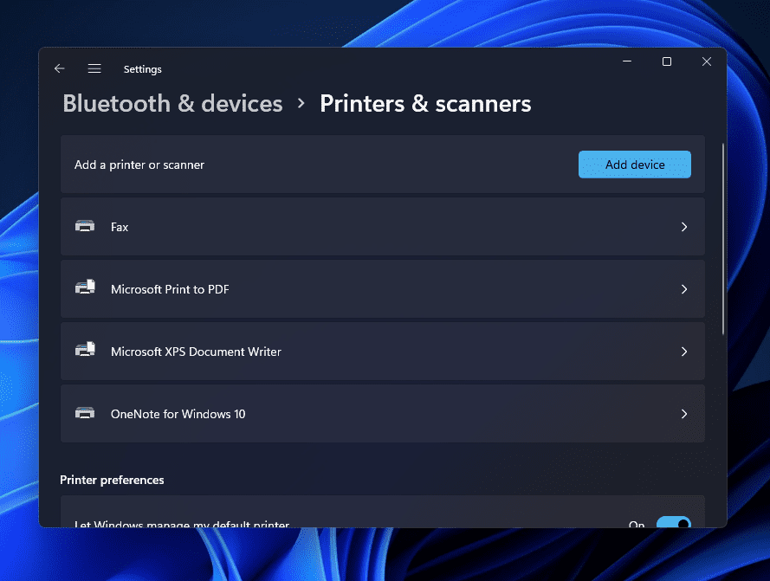Image resolution: width=770 pixels, height=581 pixels.
Task: Click the Microsoft Print to PDF icon
Action: [x=85, y=288]
